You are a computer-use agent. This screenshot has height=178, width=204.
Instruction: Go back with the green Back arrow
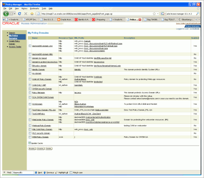(6, 14)
